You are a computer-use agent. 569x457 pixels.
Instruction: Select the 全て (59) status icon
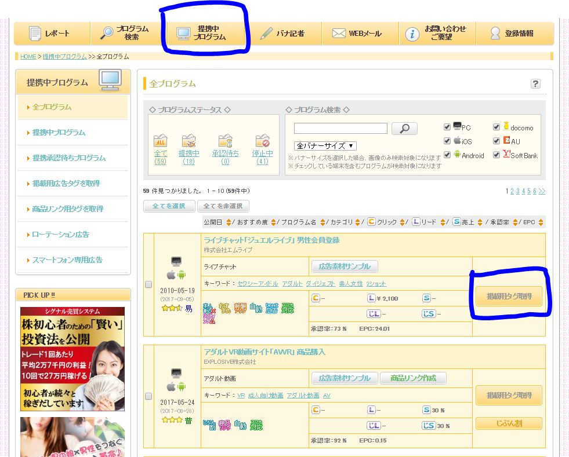click(161, 141)
